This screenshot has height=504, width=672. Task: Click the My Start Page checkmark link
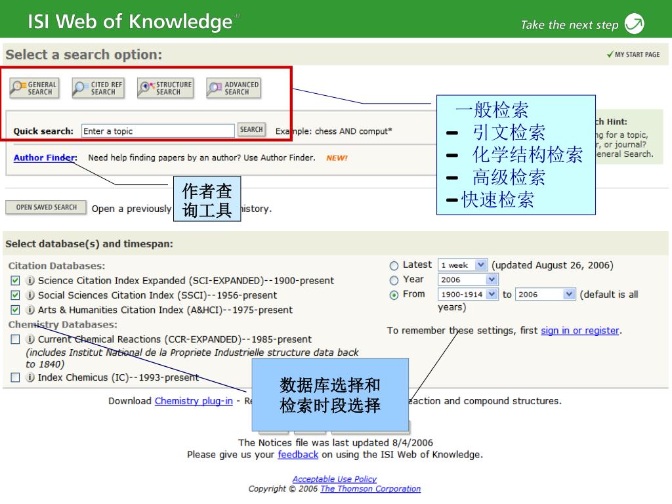(633, 54)
